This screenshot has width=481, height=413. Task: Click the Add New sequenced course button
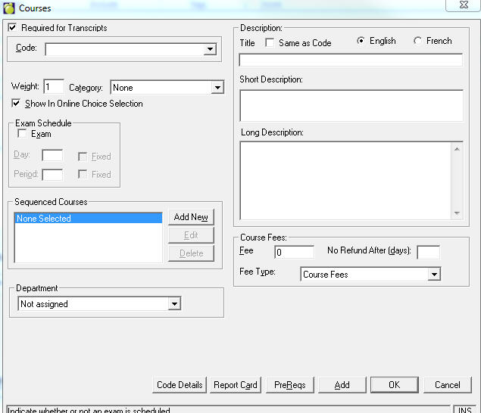coord(191,217)
